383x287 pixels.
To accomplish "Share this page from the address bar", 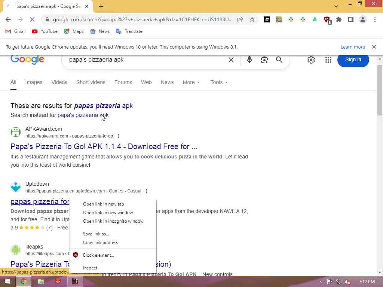I will [240, 19].
